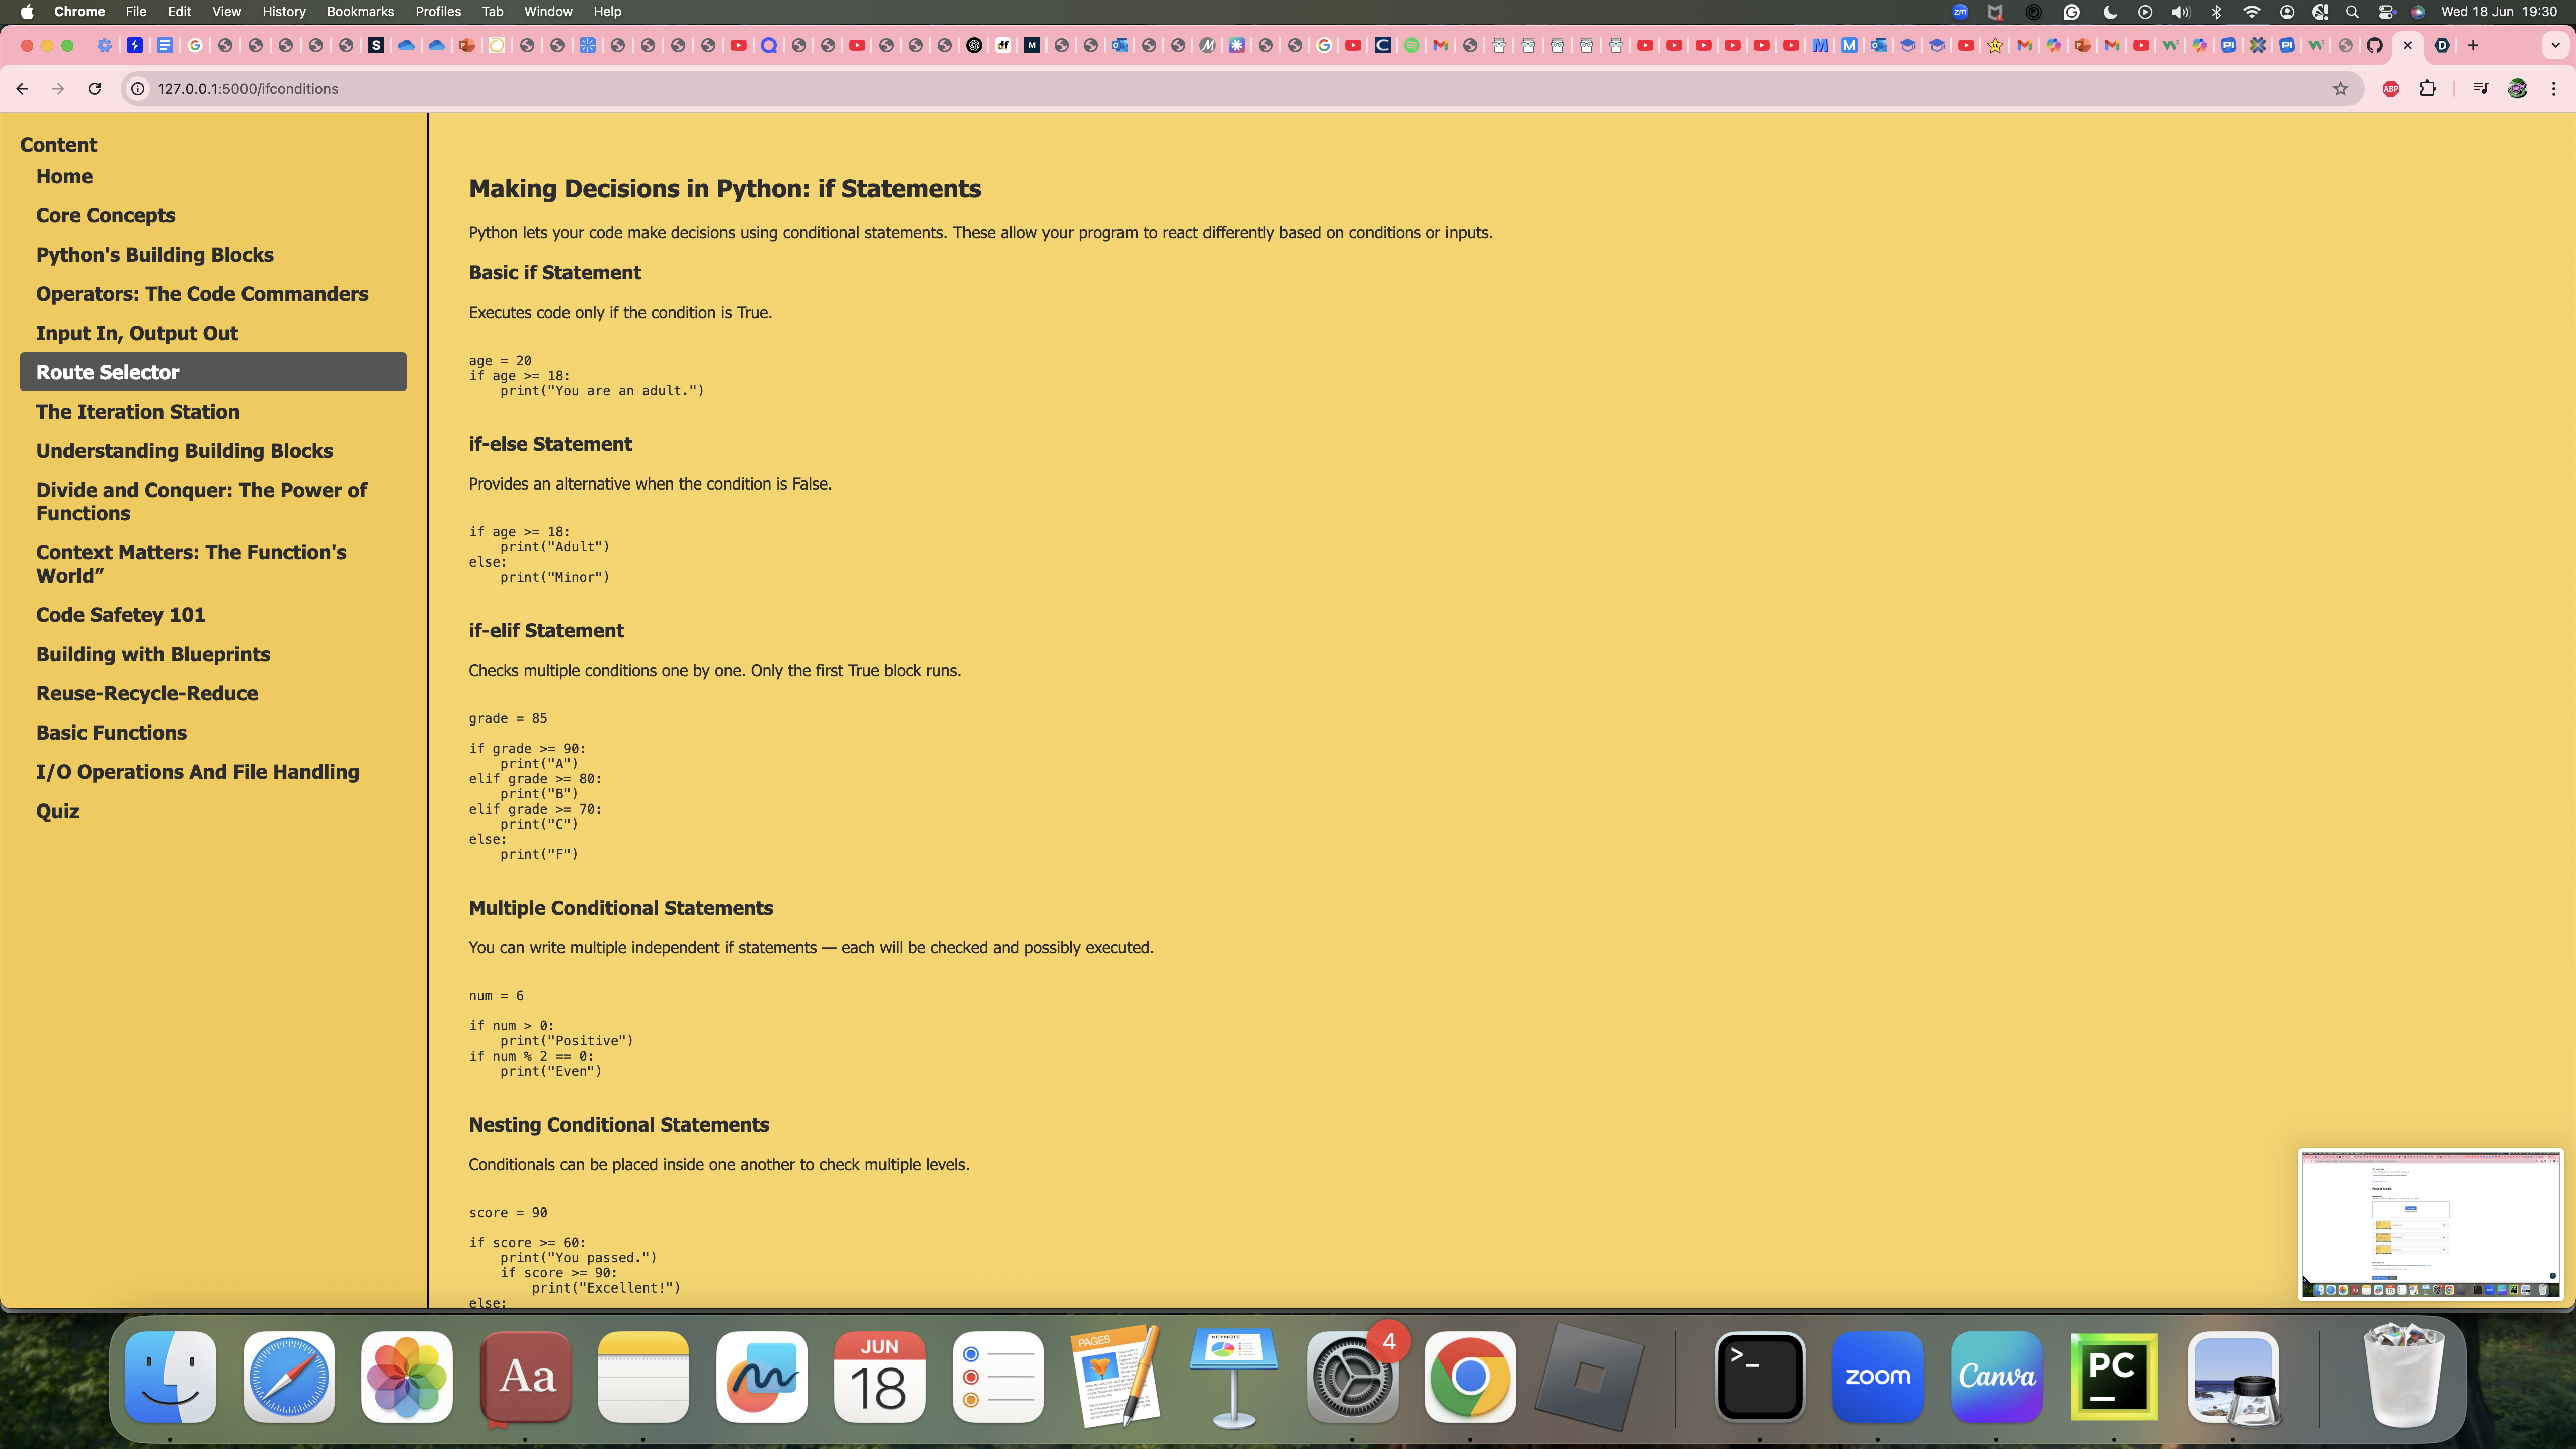The width and height of the screenshot is (2576, 1449).
Task: Open Code Safetey 101 sidebar link
Action: point(121,615)
